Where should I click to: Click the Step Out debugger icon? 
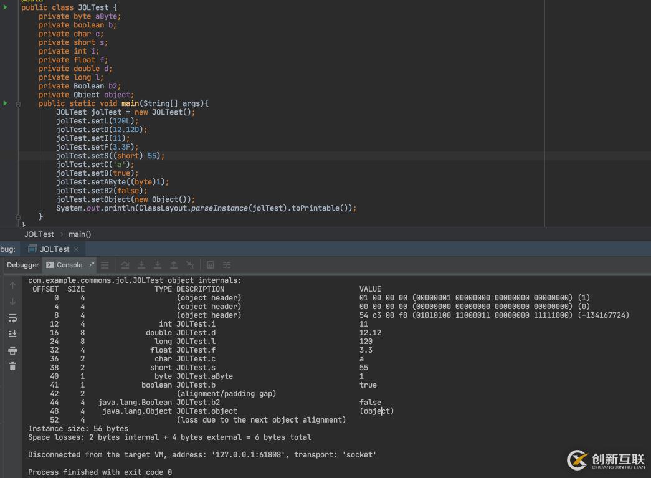coord(174,265)
